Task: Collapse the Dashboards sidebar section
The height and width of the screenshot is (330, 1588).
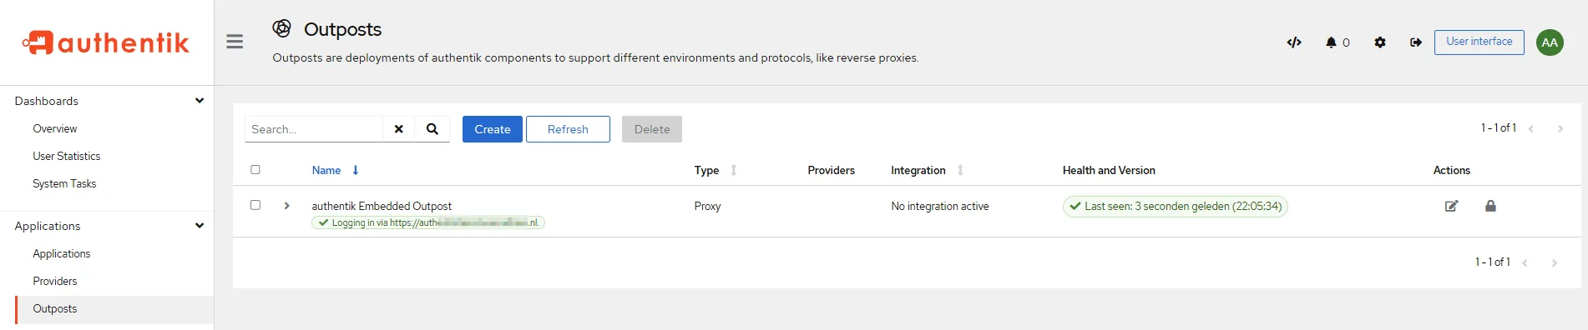Action: [x=200, y=101]
